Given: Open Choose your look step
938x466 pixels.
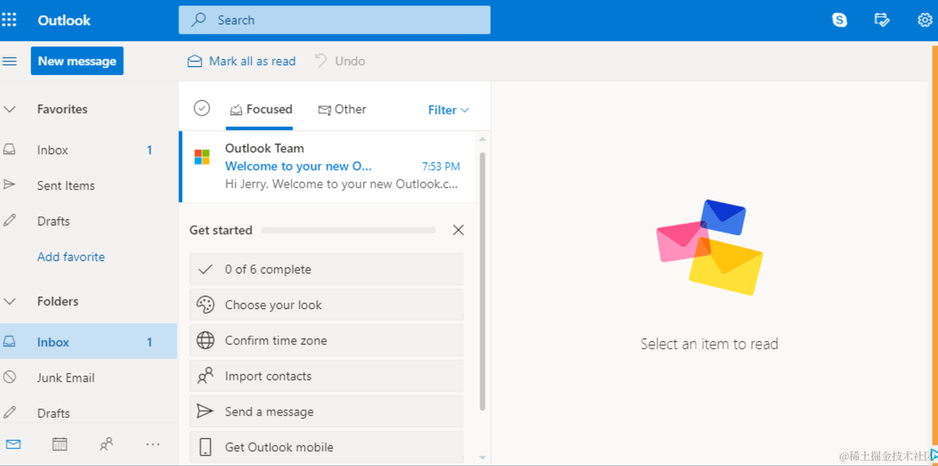Looking at the screenshot, I should [x=327, y=305].
